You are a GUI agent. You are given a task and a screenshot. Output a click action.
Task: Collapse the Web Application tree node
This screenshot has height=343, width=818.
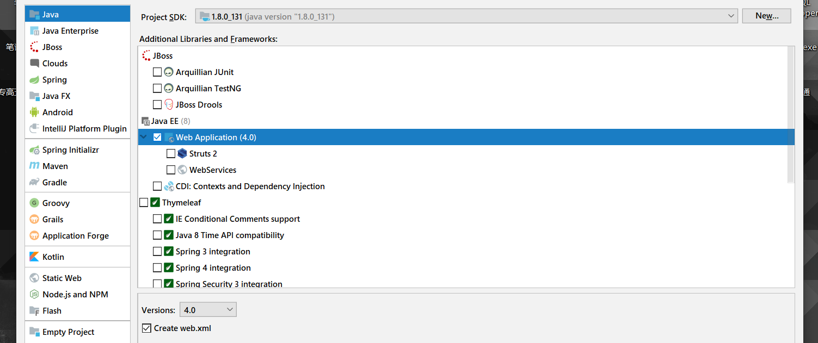click(144, 138)
